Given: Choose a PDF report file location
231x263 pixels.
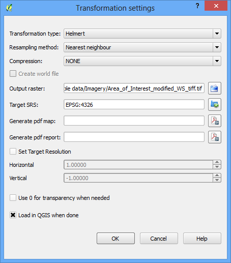Looking at the screenshot, I should 215,137.
